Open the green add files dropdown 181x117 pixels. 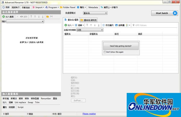69,25
